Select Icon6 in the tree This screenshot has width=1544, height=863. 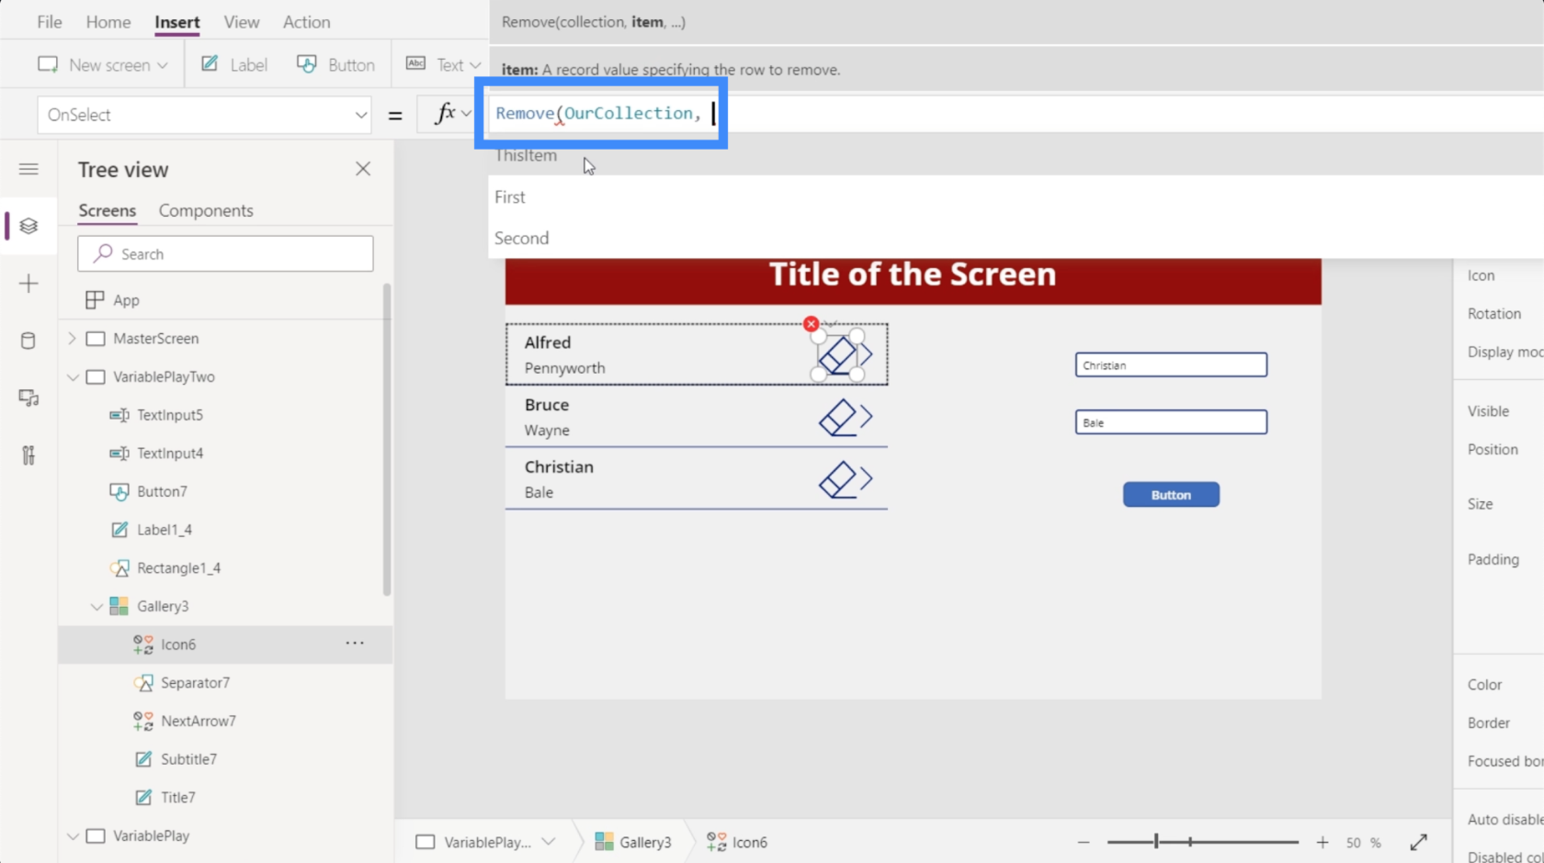tap(178, 644)
